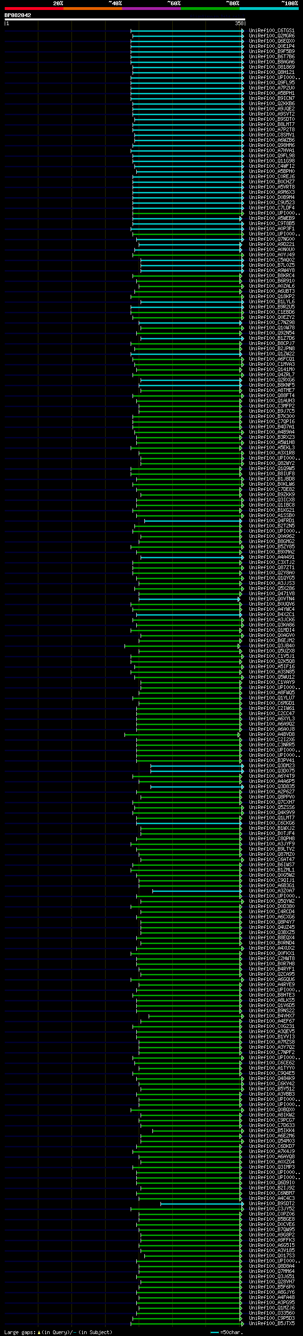Select hit label UniRef100_Q471Y8
Screen dimensions: 303x1336
pyautogui.click(x=271, y=593)
